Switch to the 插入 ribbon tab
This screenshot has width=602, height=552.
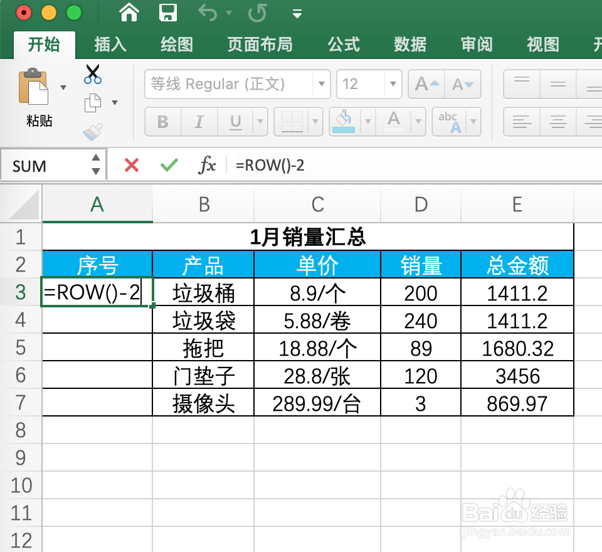click(110, 45)
